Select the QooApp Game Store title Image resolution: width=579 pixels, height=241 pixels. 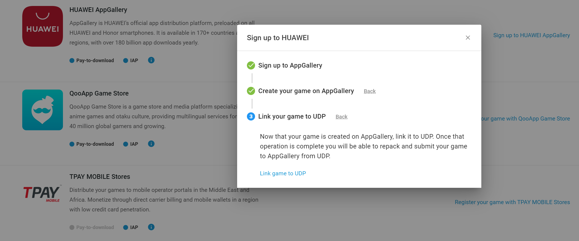(99, 93)
